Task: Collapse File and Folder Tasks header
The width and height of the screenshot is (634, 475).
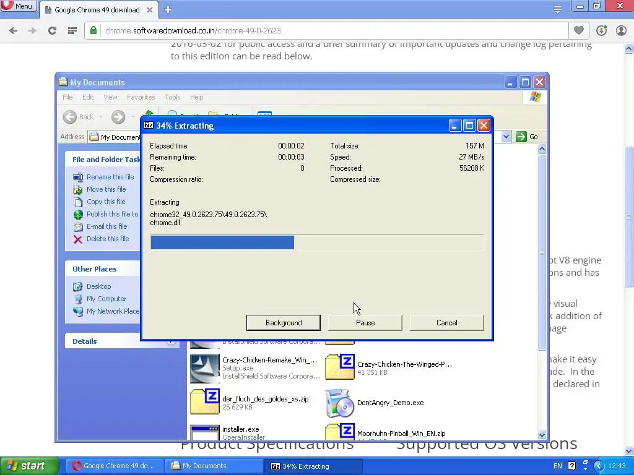Action: (x=103, y=160)
